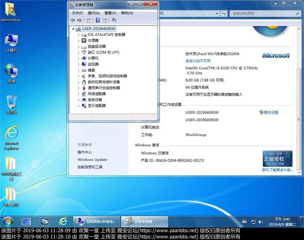
Task: Click 联机了解更多内容 link
Action: [x=277, y=170]
